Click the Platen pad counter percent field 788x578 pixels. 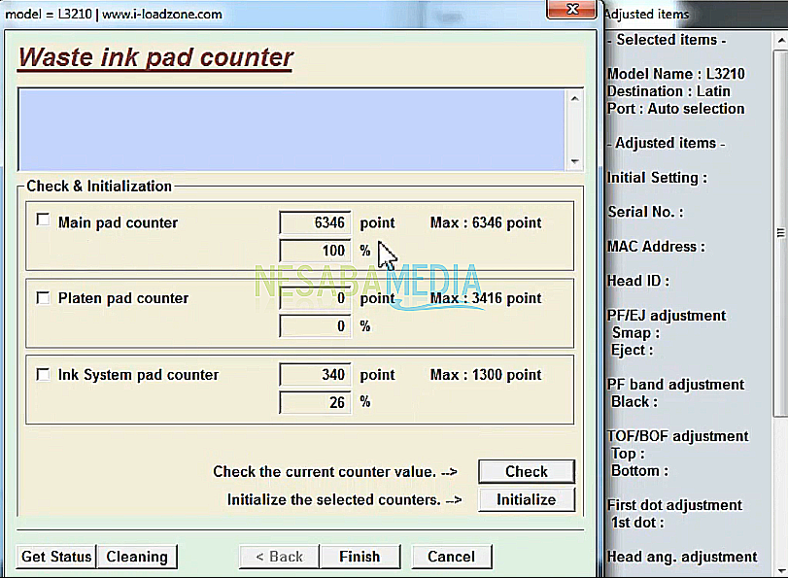point(315,326)
